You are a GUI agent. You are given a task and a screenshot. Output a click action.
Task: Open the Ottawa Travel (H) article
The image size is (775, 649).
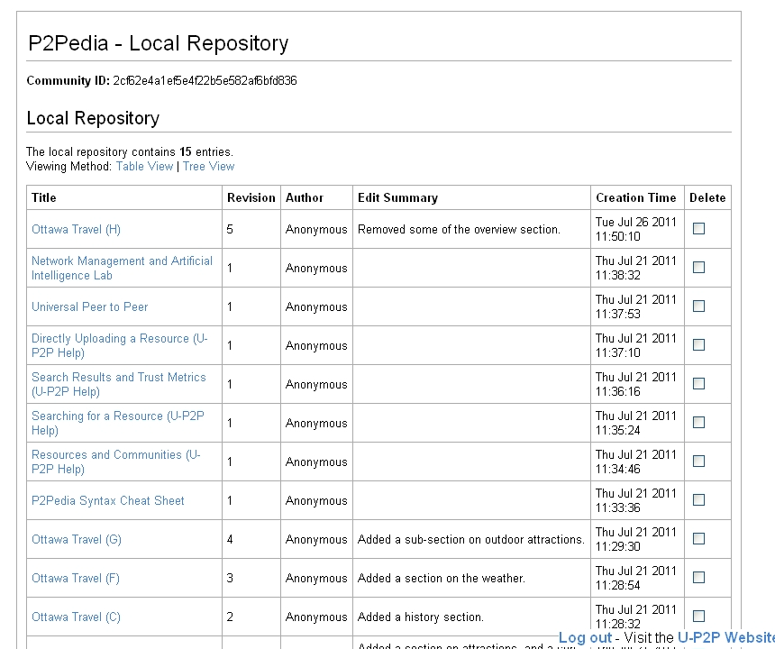point(76,230)
